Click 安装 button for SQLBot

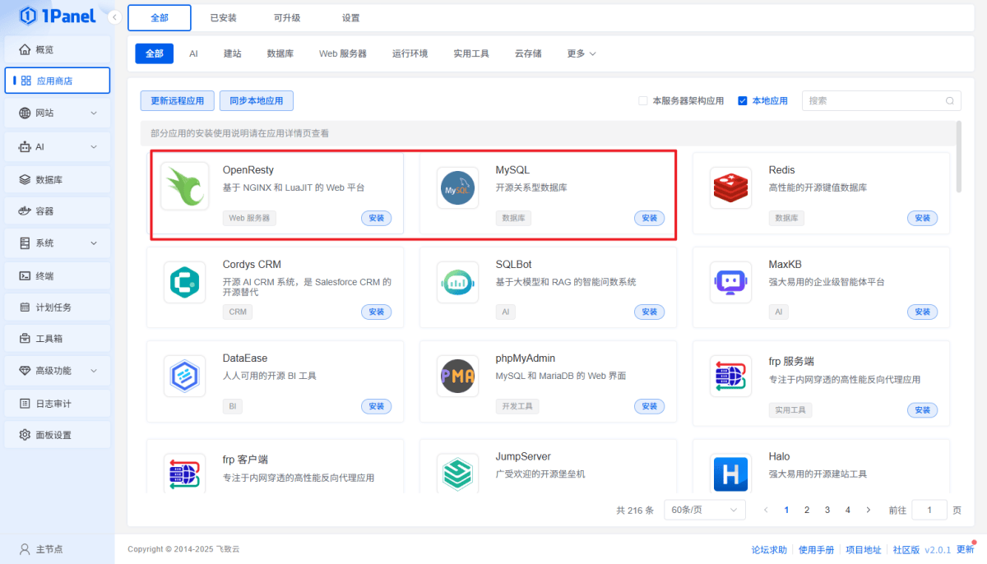click(x=649, y=312)
